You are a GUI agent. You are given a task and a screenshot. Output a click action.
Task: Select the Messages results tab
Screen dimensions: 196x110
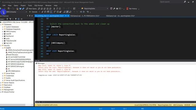pyautogui.click(x=40, y=63)
